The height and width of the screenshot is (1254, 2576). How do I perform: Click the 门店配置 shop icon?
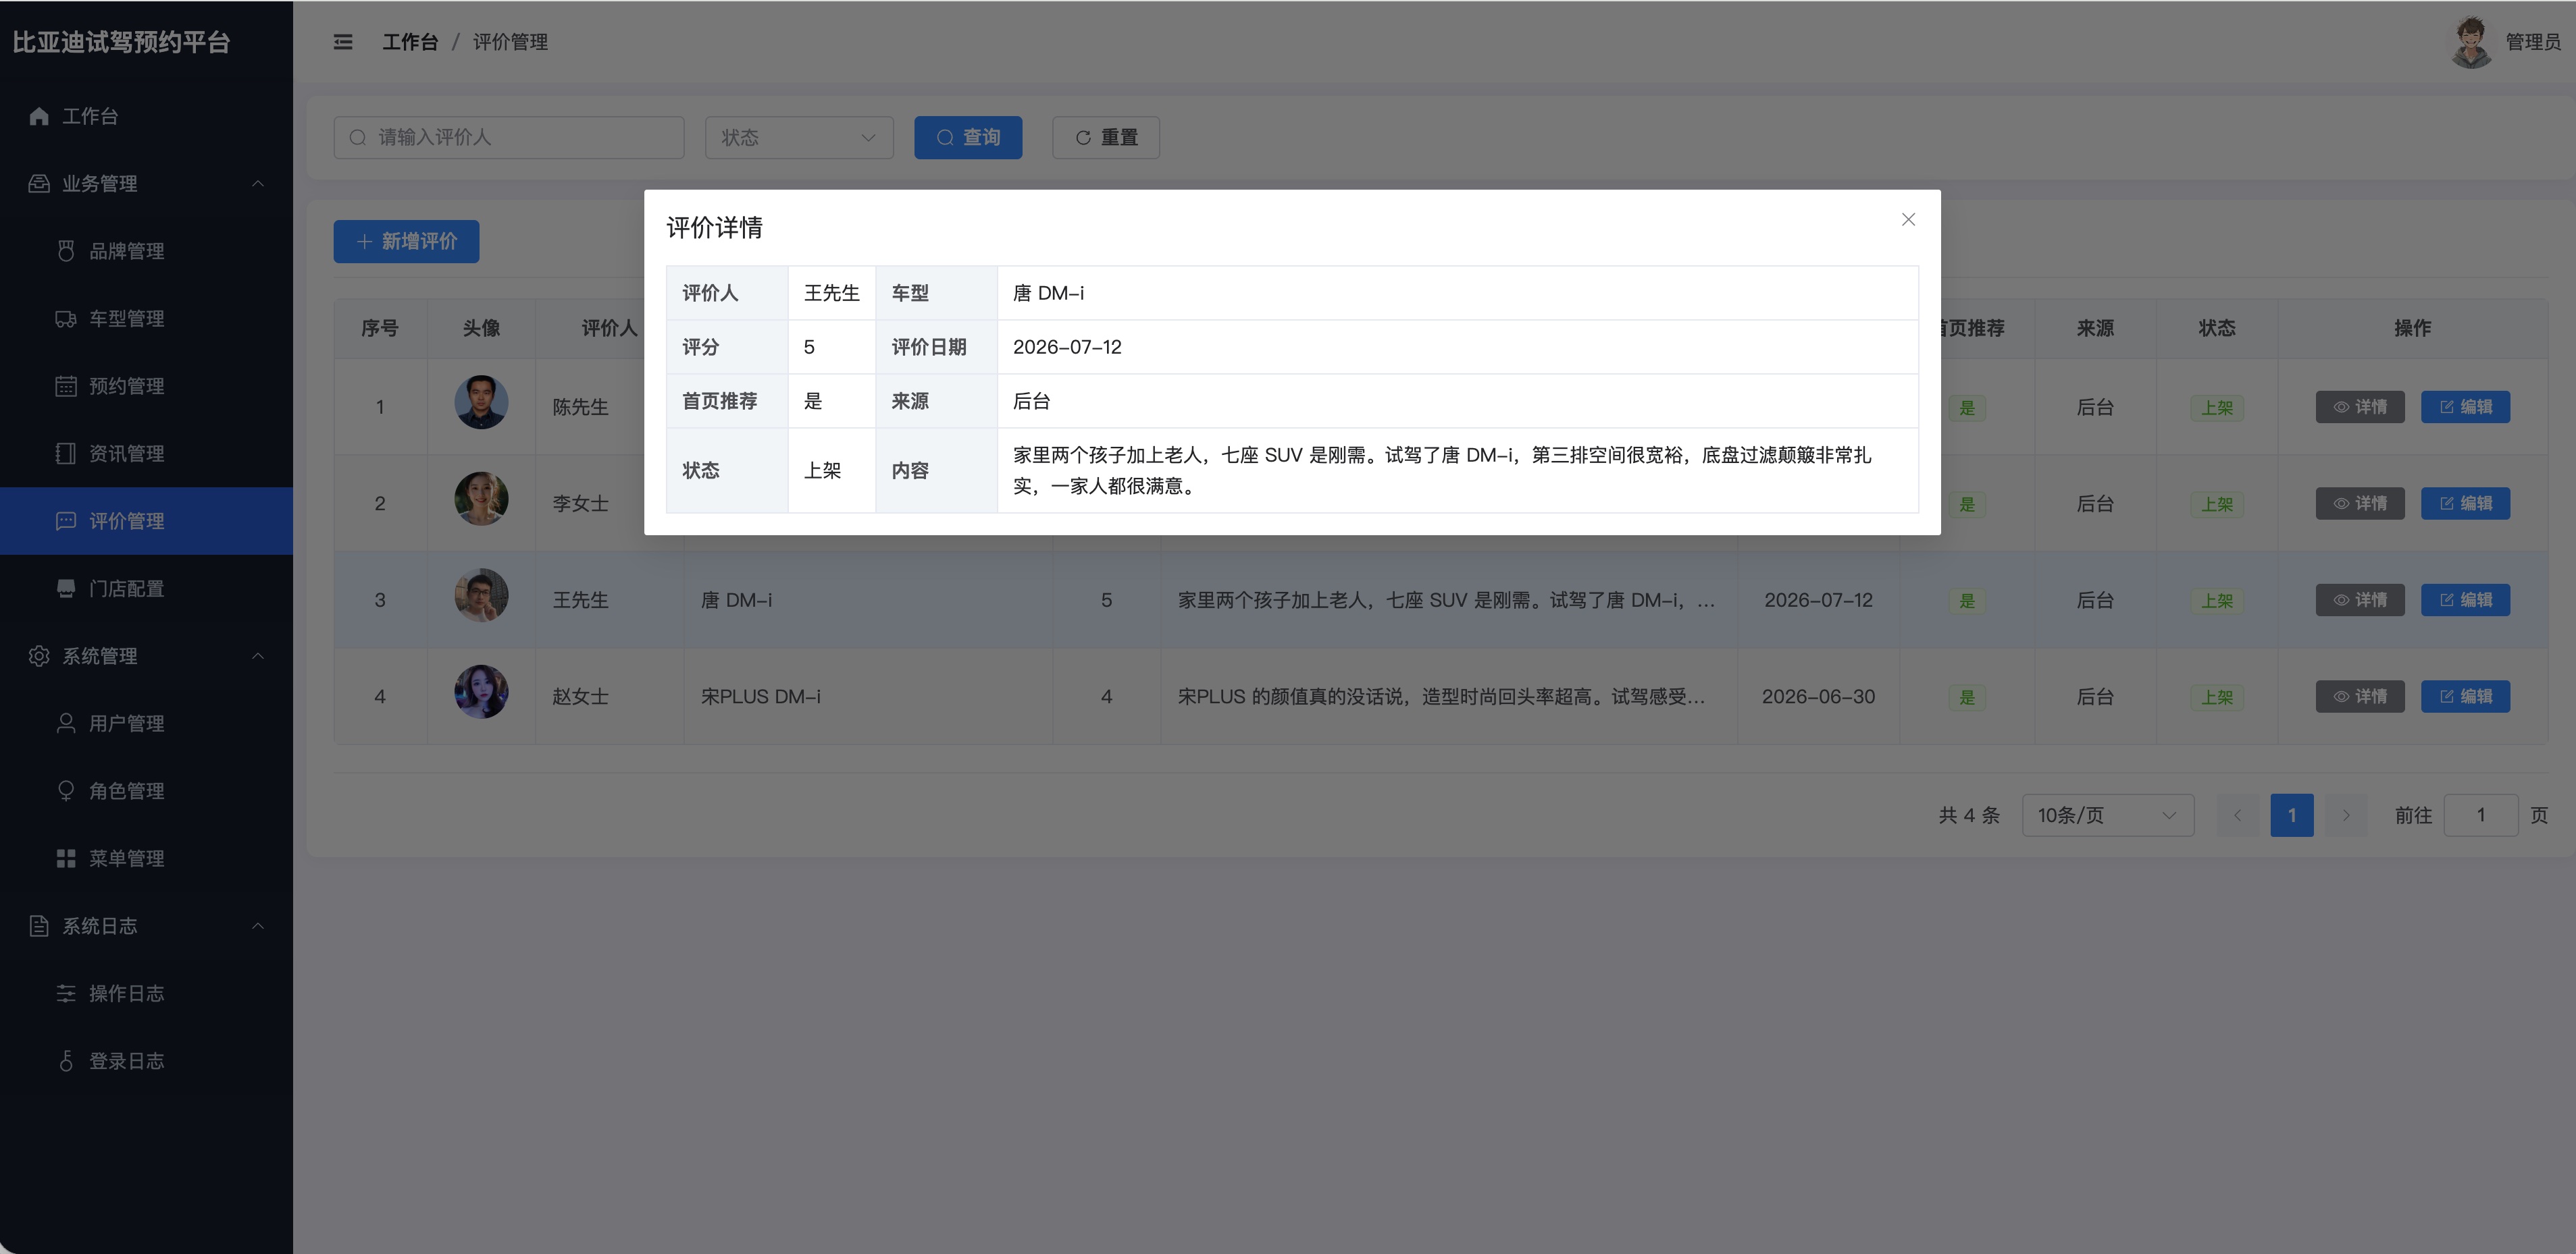(66, 589)
